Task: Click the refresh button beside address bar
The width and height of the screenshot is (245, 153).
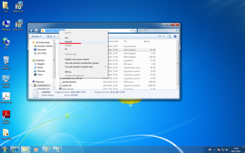Action: (x=135, y=30)
